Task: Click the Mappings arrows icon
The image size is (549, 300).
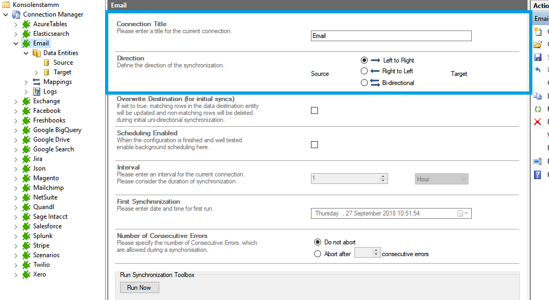Action: [36, 82]
